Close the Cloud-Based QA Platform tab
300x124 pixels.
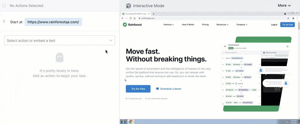(x=149, y=14)
